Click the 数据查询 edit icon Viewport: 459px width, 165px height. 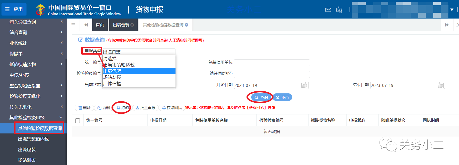tap(80, 40)
